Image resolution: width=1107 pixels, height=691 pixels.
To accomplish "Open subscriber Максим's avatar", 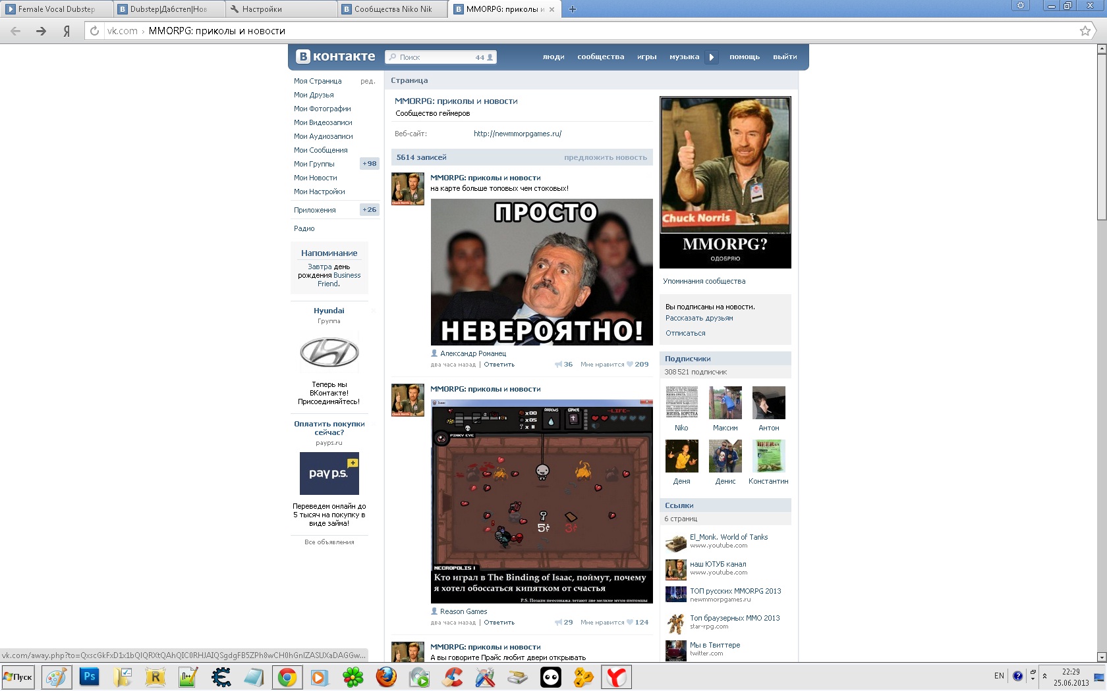I will [725, 403].
